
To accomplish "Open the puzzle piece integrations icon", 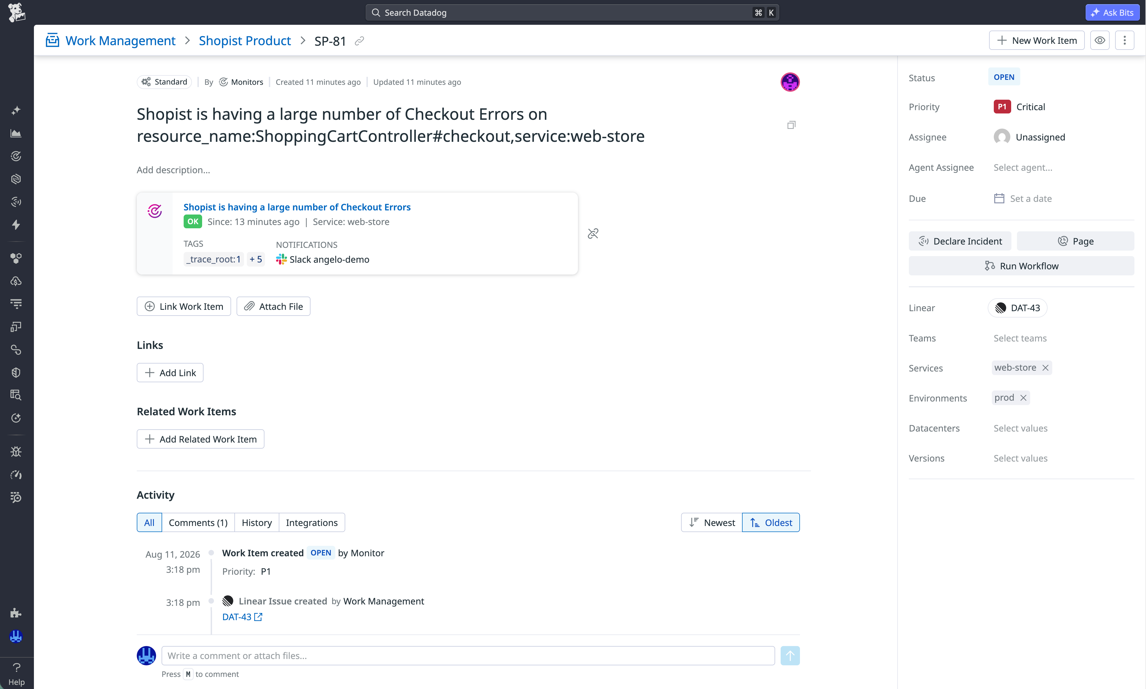I will coord(16,613).
